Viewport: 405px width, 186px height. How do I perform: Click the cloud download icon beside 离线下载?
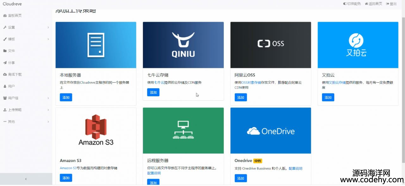[x=5, y=75]
